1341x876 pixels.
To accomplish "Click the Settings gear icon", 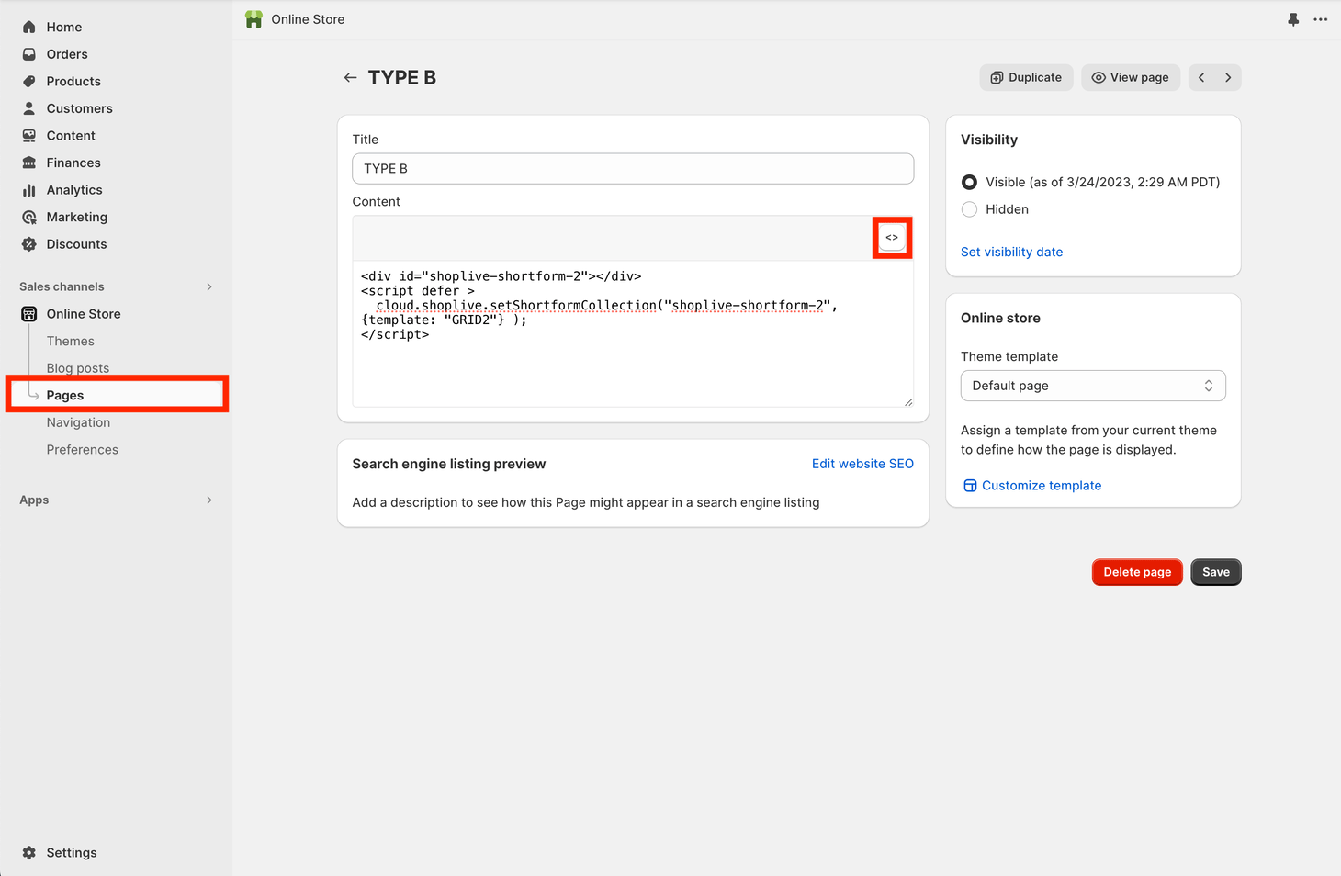I will pyautogui.click(x=29, y=853).
